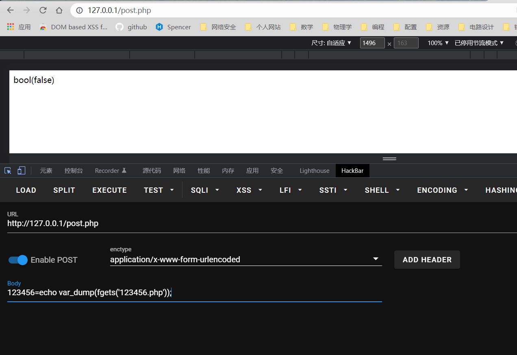Click the ADD HEADER button
The height and width of the screenshot is (355, 517).
click(427, 260)
